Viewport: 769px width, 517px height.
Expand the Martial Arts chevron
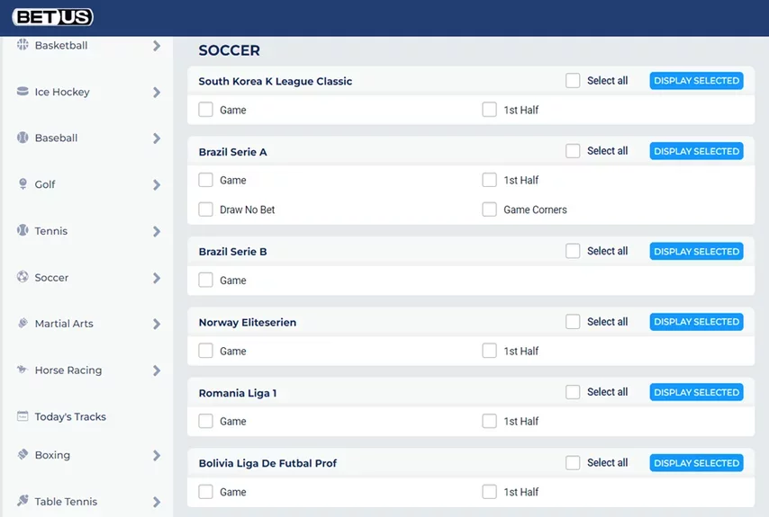157,324
